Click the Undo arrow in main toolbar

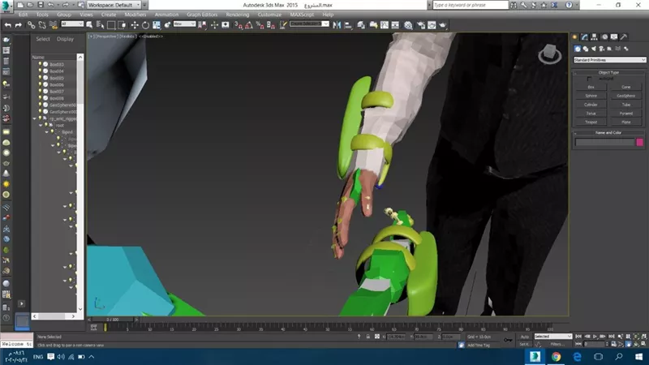point(7,25)
